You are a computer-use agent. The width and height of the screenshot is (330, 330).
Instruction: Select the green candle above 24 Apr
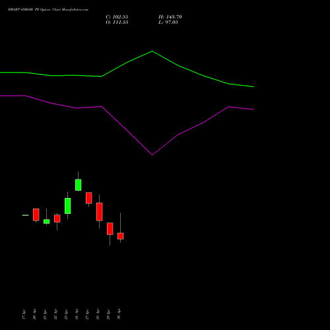[78, 185]
